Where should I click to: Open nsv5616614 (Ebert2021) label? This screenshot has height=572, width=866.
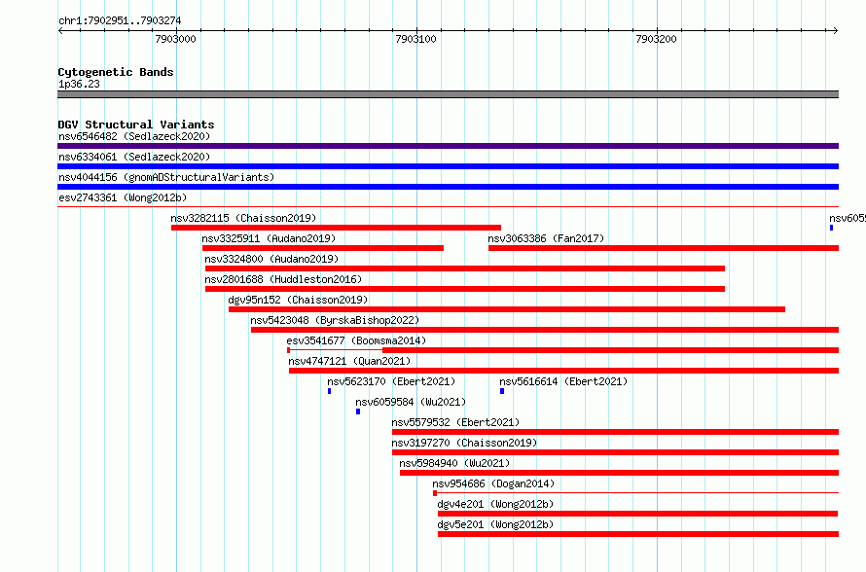tap(563, 381)
